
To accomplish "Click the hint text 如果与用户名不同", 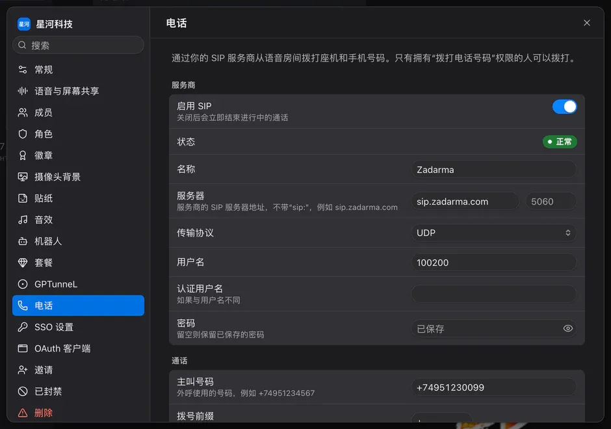I will (x=209, y=300).
